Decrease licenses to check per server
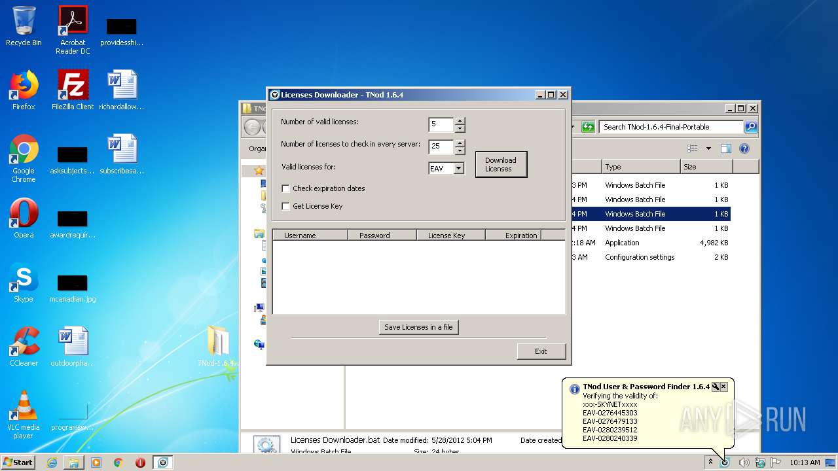The image size is (838, 471). point(460,150)
